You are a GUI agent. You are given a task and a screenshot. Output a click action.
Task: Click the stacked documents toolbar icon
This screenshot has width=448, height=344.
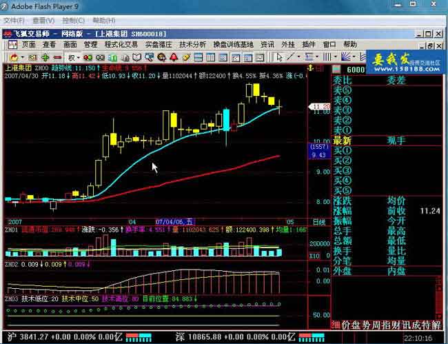(x=125, y=58)
